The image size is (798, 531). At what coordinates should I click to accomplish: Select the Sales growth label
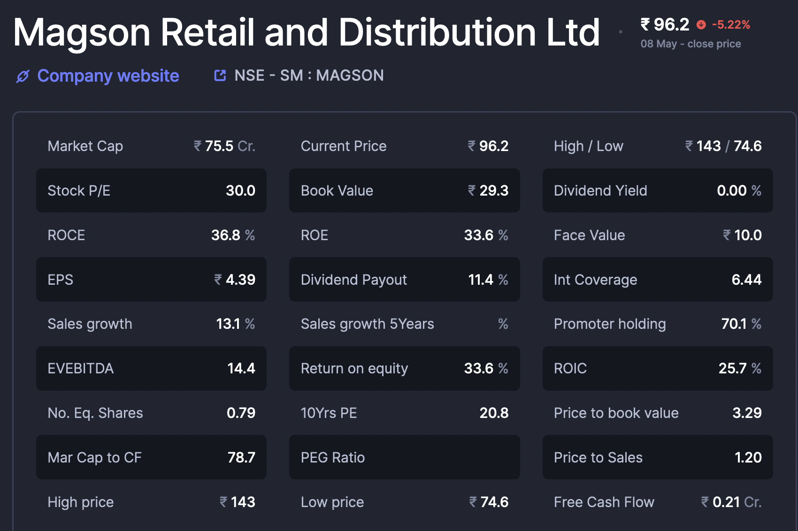click(x=90, y=324)
